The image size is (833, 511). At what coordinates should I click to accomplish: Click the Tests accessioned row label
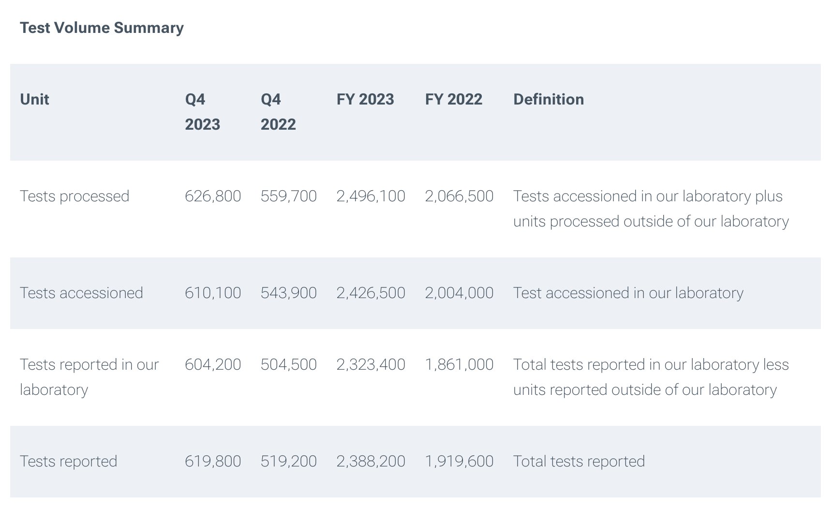pyautogui.click(x=81, y=293)
